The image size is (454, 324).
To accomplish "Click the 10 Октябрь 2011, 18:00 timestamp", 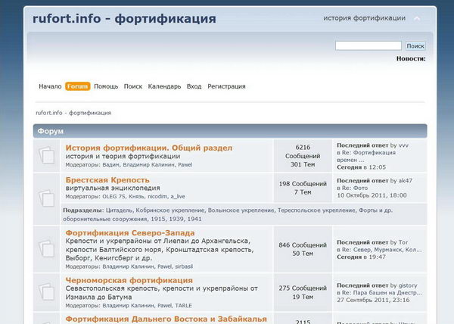I will (x=372, y=195).
